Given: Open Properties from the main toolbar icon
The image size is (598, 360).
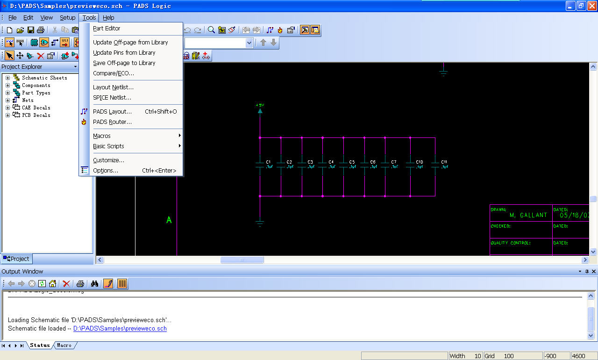Looking at the screenshot, I should click(x=291, y=30).
